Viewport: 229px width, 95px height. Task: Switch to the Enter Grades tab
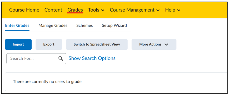tap(17, 26)
